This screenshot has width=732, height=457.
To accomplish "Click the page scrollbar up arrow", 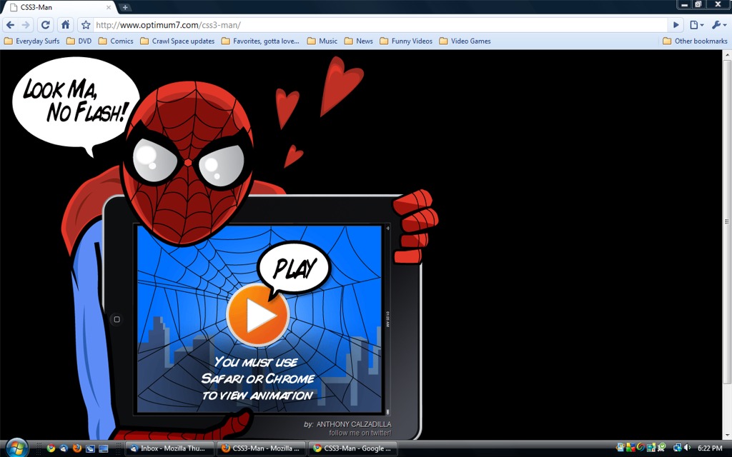I will pos(727,55).
